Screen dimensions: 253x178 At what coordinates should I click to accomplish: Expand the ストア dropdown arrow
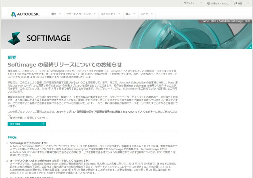click(x=152, y=14)
